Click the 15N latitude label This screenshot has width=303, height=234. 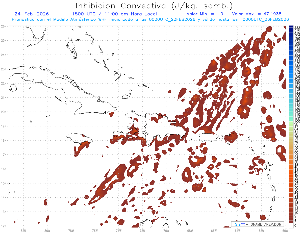pyautogui.click(x=4, y=183)
